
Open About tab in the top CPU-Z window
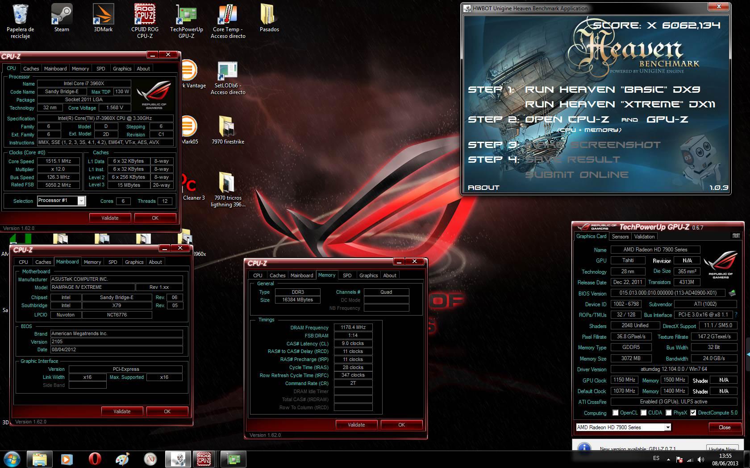click(143, 69)
